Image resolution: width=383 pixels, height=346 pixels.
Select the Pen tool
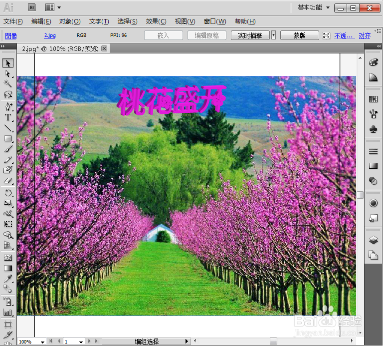click(x=8, y=107)
